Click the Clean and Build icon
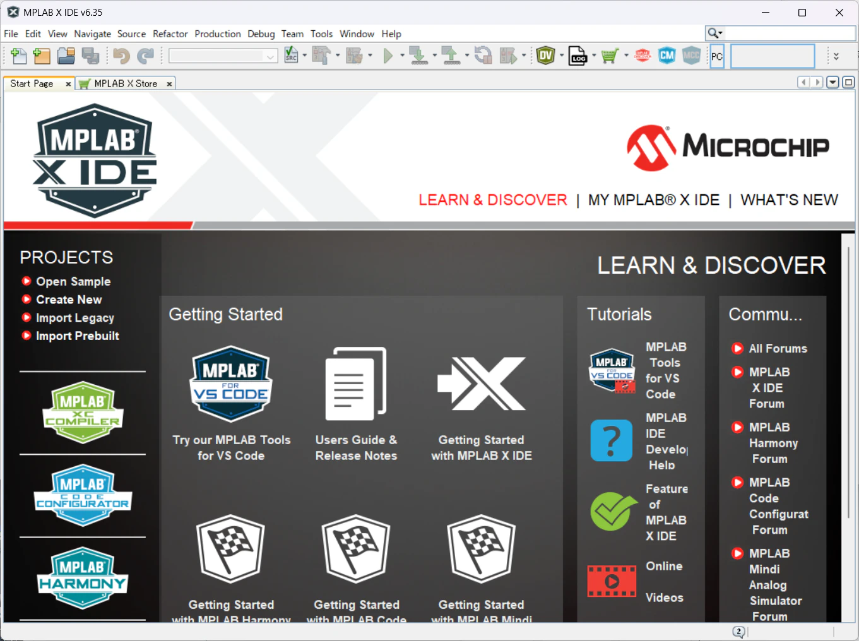The image size is (859, 641). pos(354,56)
